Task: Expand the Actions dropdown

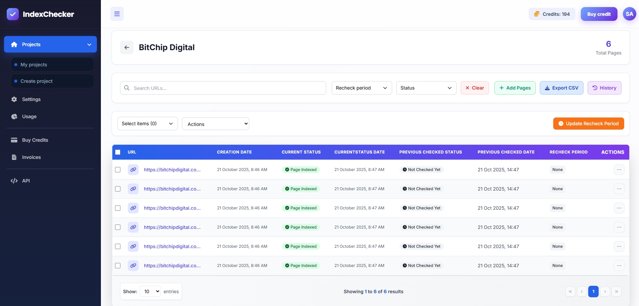Action: (x=215, y=124)
